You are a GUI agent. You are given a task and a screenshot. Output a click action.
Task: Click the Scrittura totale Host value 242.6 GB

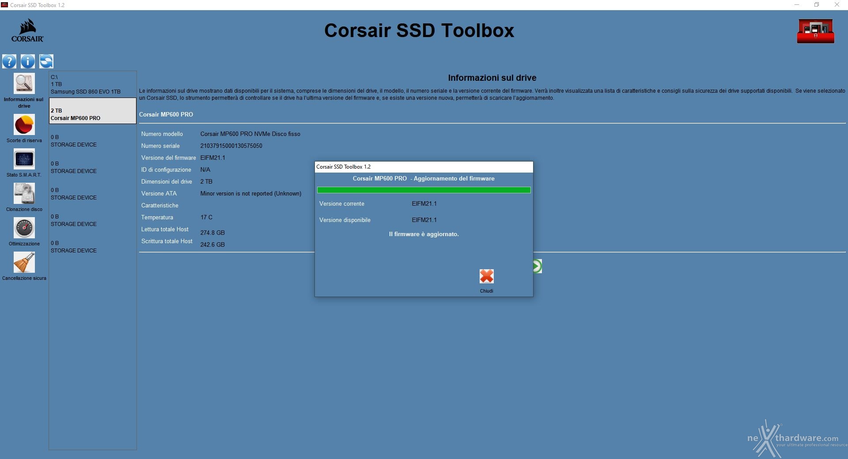[212, 245]
